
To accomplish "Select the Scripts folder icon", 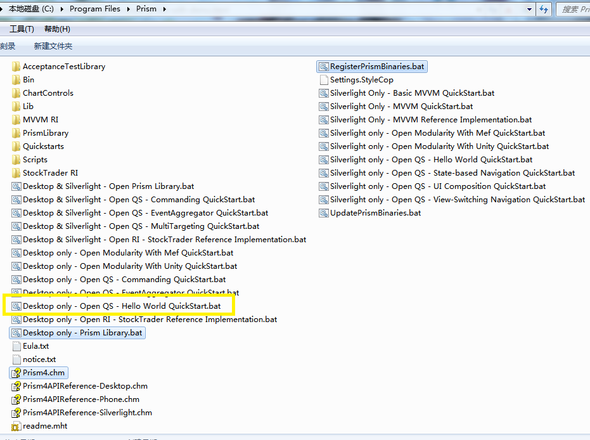I will (x=16, y=160).
